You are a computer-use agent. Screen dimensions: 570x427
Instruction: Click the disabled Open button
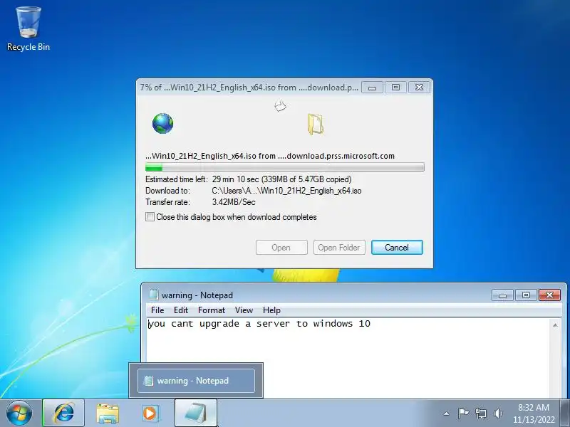281,247
